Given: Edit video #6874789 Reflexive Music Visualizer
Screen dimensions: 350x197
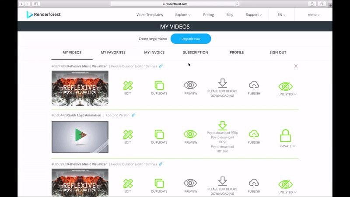Looking at the screenshot, I should click(128, 88).
